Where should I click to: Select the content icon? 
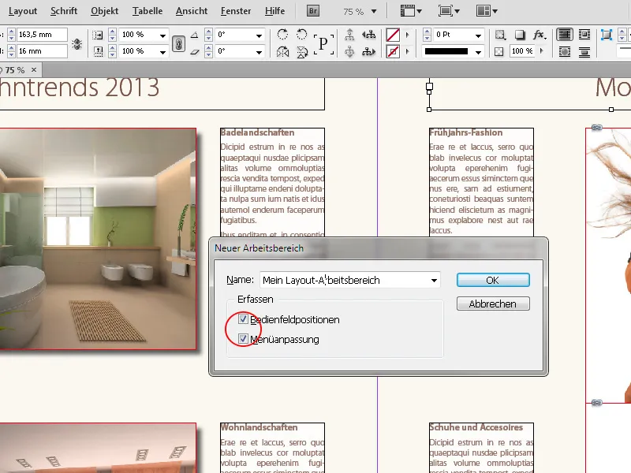[x=349, y=51]
